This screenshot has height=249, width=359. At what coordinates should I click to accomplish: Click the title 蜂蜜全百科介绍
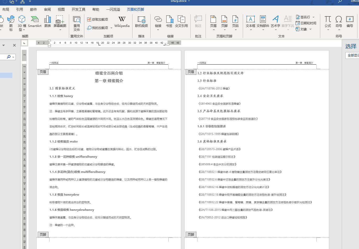point(109,73)
